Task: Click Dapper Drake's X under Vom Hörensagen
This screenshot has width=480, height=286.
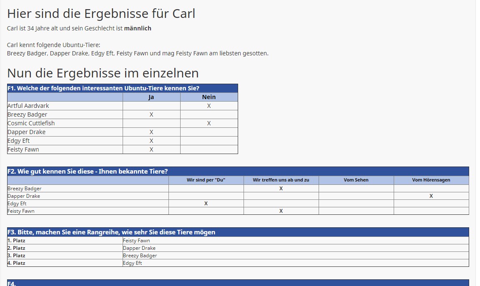Action: pos(431,196)
